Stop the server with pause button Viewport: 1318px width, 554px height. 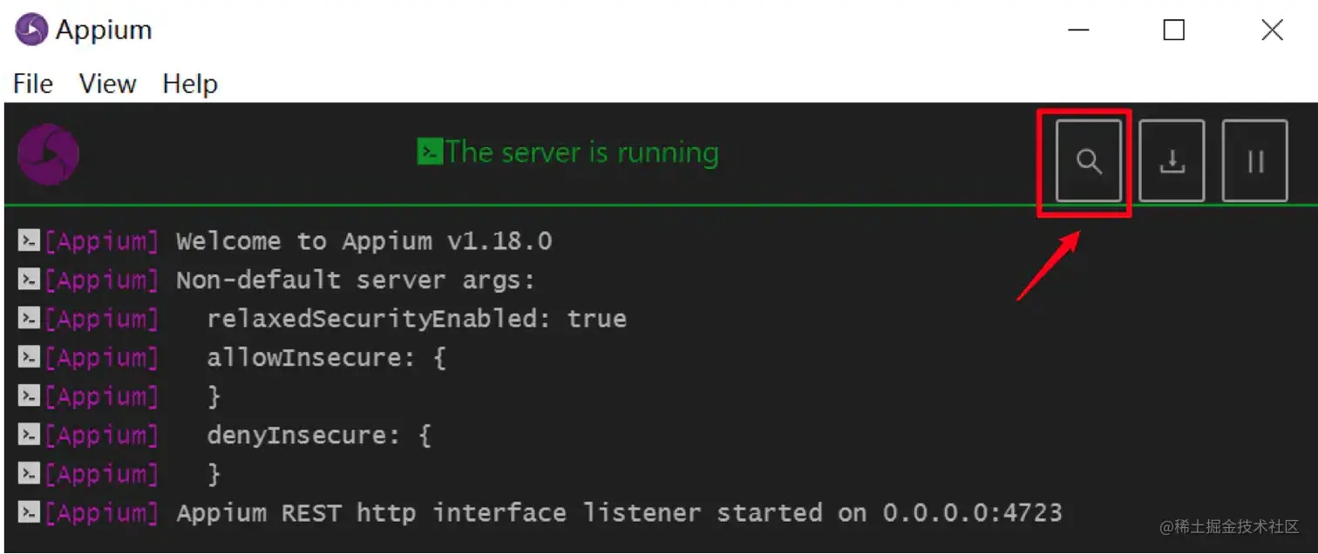pyautogui.click(x=1254, y=161)
